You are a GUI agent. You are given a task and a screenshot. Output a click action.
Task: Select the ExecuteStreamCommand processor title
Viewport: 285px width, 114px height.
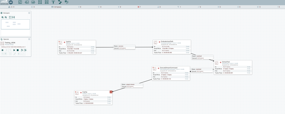[x=169, y=68]
